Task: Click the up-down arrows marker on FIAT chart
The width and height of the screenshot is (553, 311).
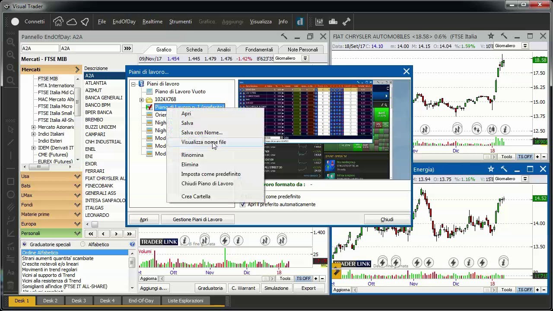Action: click(477, 129)
